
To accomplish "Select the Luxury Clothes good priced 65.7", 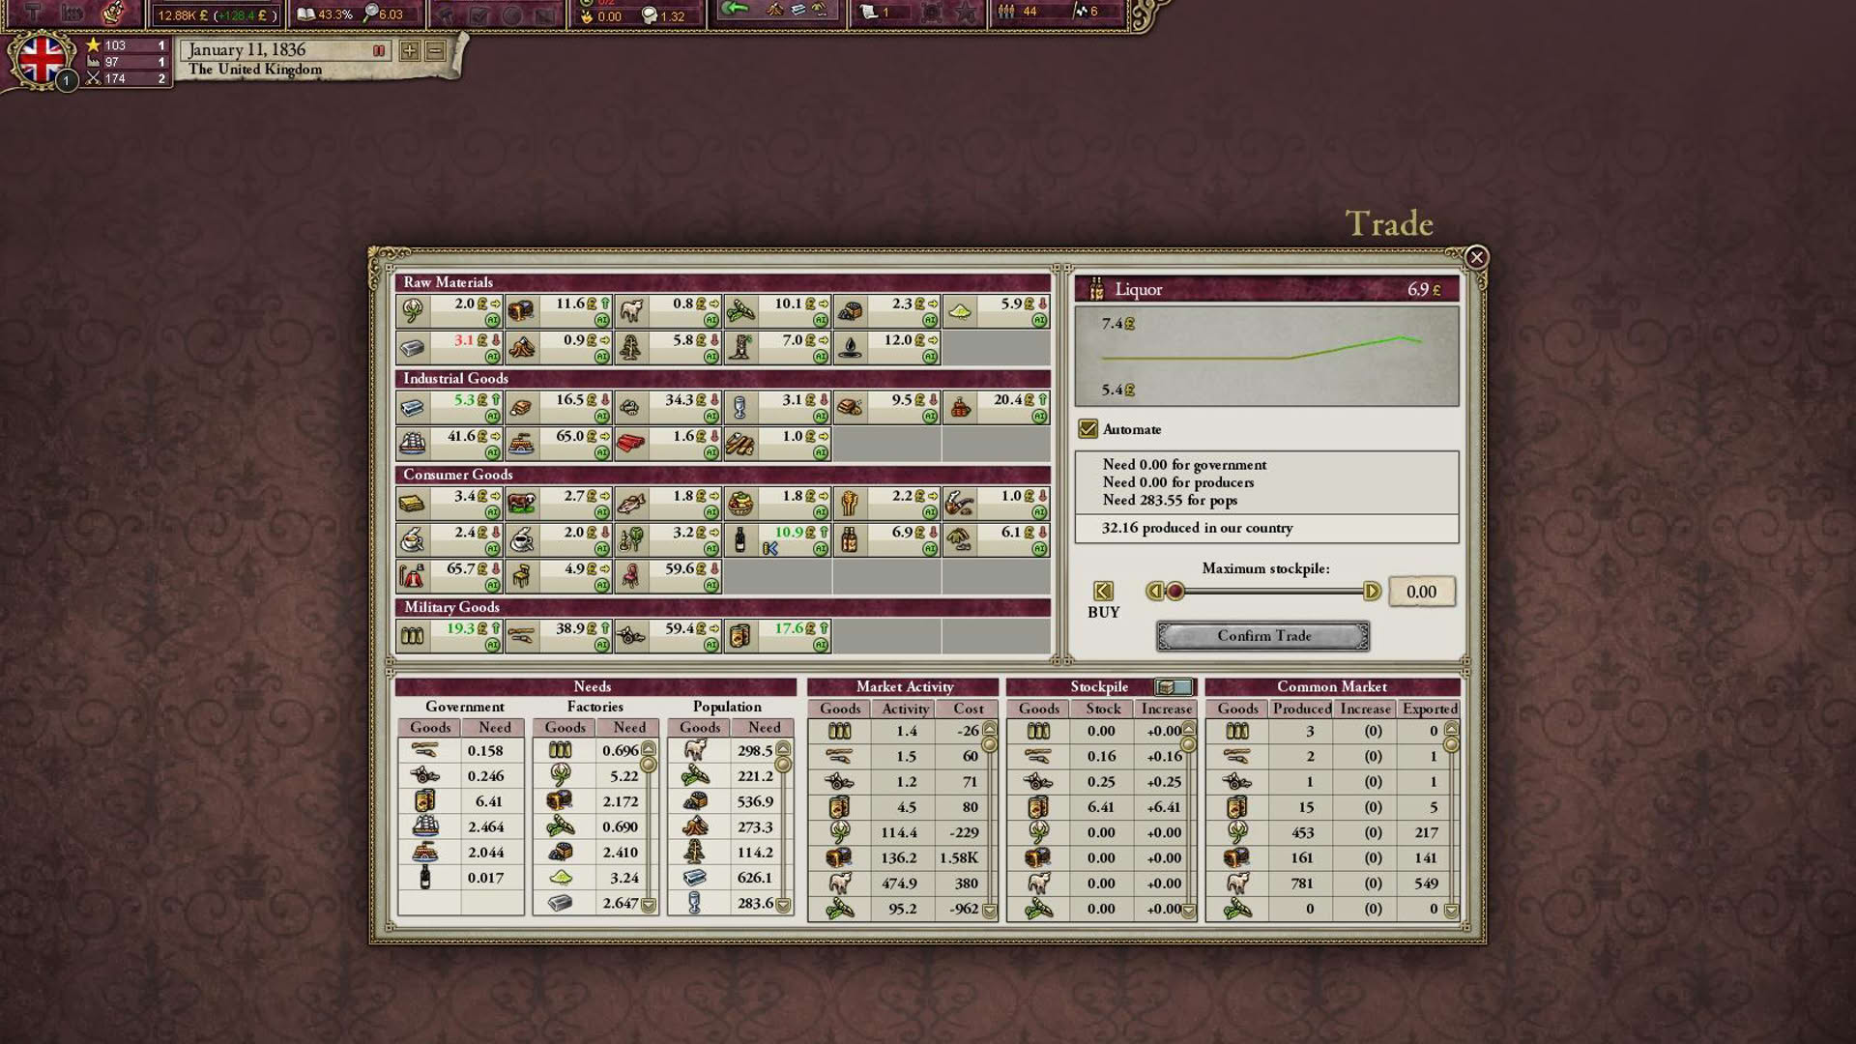I will point(449,576).
